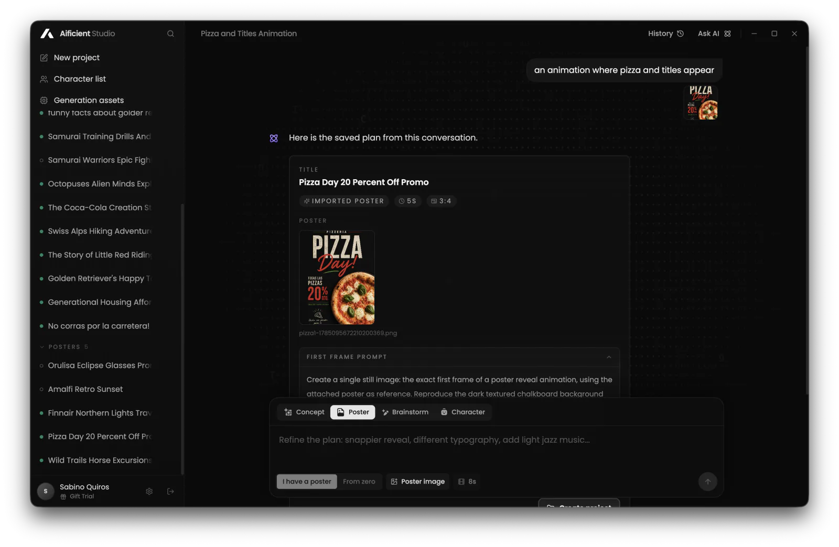Click the settings gear next to Sabino Quiros

pos(149,491)
